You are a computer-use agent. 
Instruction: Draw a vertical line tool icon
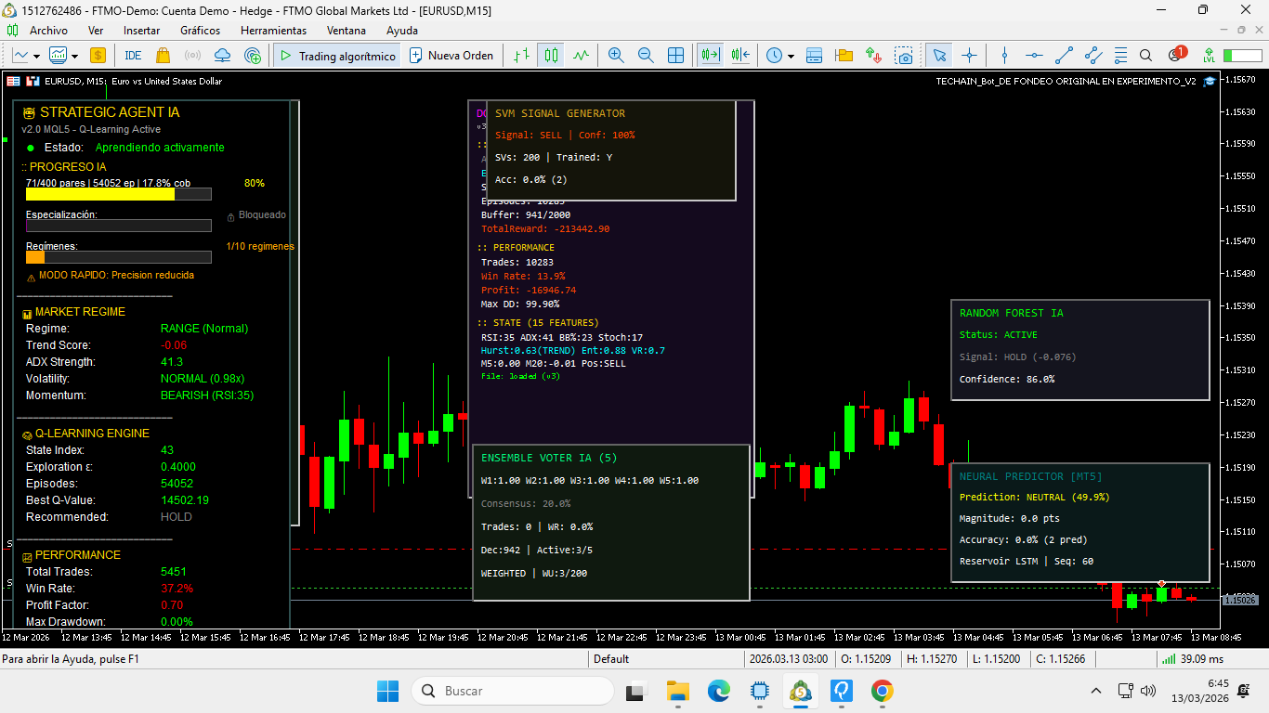pyautogui.click(x=1003, y=56)
